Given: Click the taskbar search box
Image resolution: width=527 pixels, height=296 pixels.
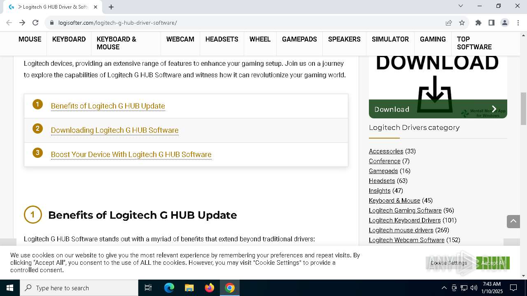Looking at the screenshot, I should coord(79,288).
